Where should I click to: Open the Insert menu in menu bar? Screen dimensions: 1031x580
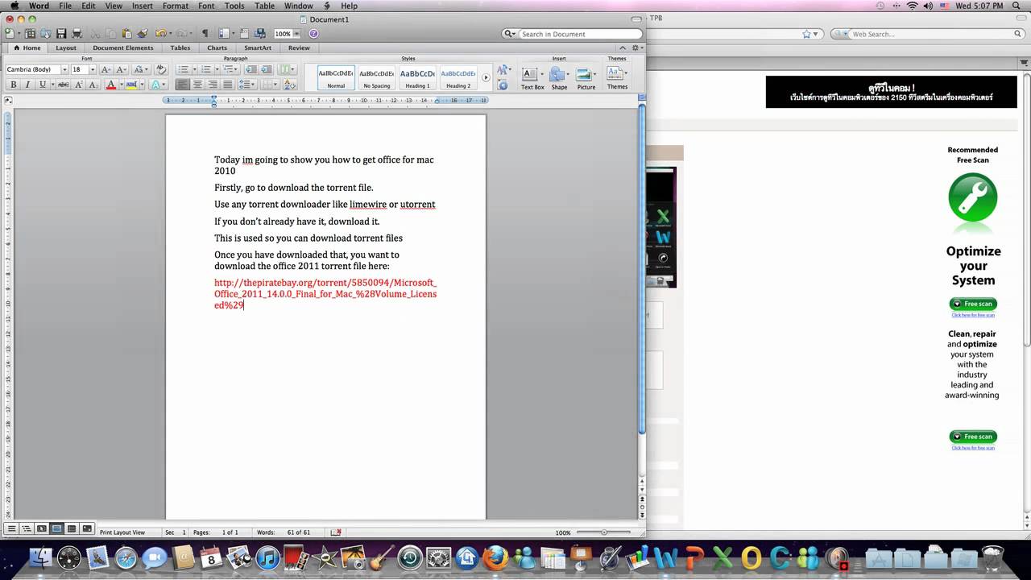tap(143, 6)
